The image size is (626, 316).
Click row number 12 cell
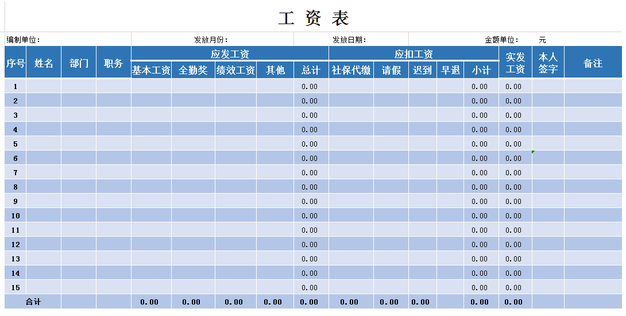click(15, 245)
